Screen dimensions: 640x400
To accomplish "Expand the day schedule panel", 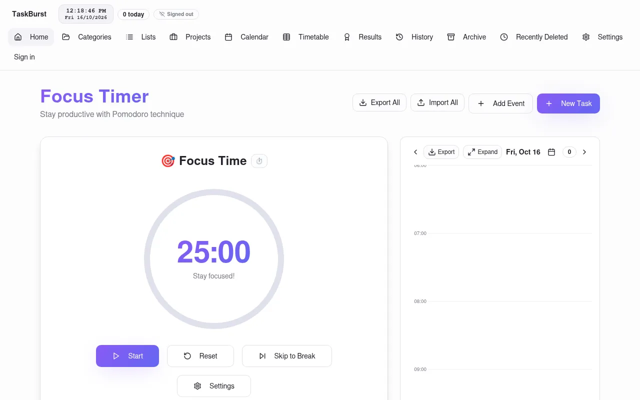I will tap(482, 152).
